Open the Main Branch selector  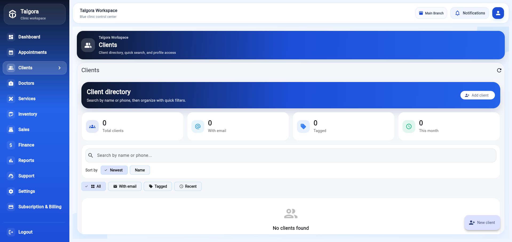point(431,13)
